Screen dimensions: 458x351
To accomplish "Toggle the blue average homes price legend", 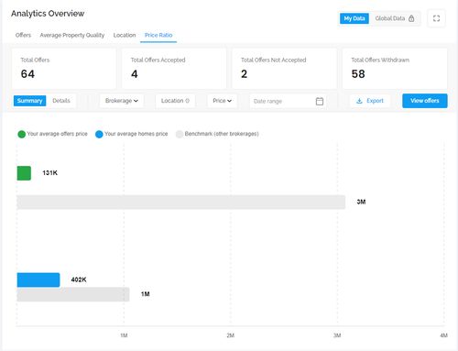I will (x=99, y=134).
